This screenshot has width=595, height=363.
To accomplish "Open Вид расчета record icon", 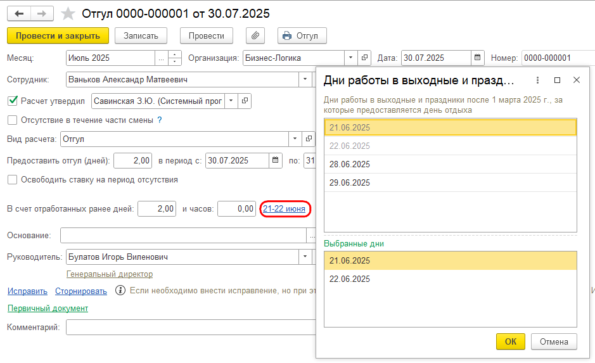I will click(309, 139).
